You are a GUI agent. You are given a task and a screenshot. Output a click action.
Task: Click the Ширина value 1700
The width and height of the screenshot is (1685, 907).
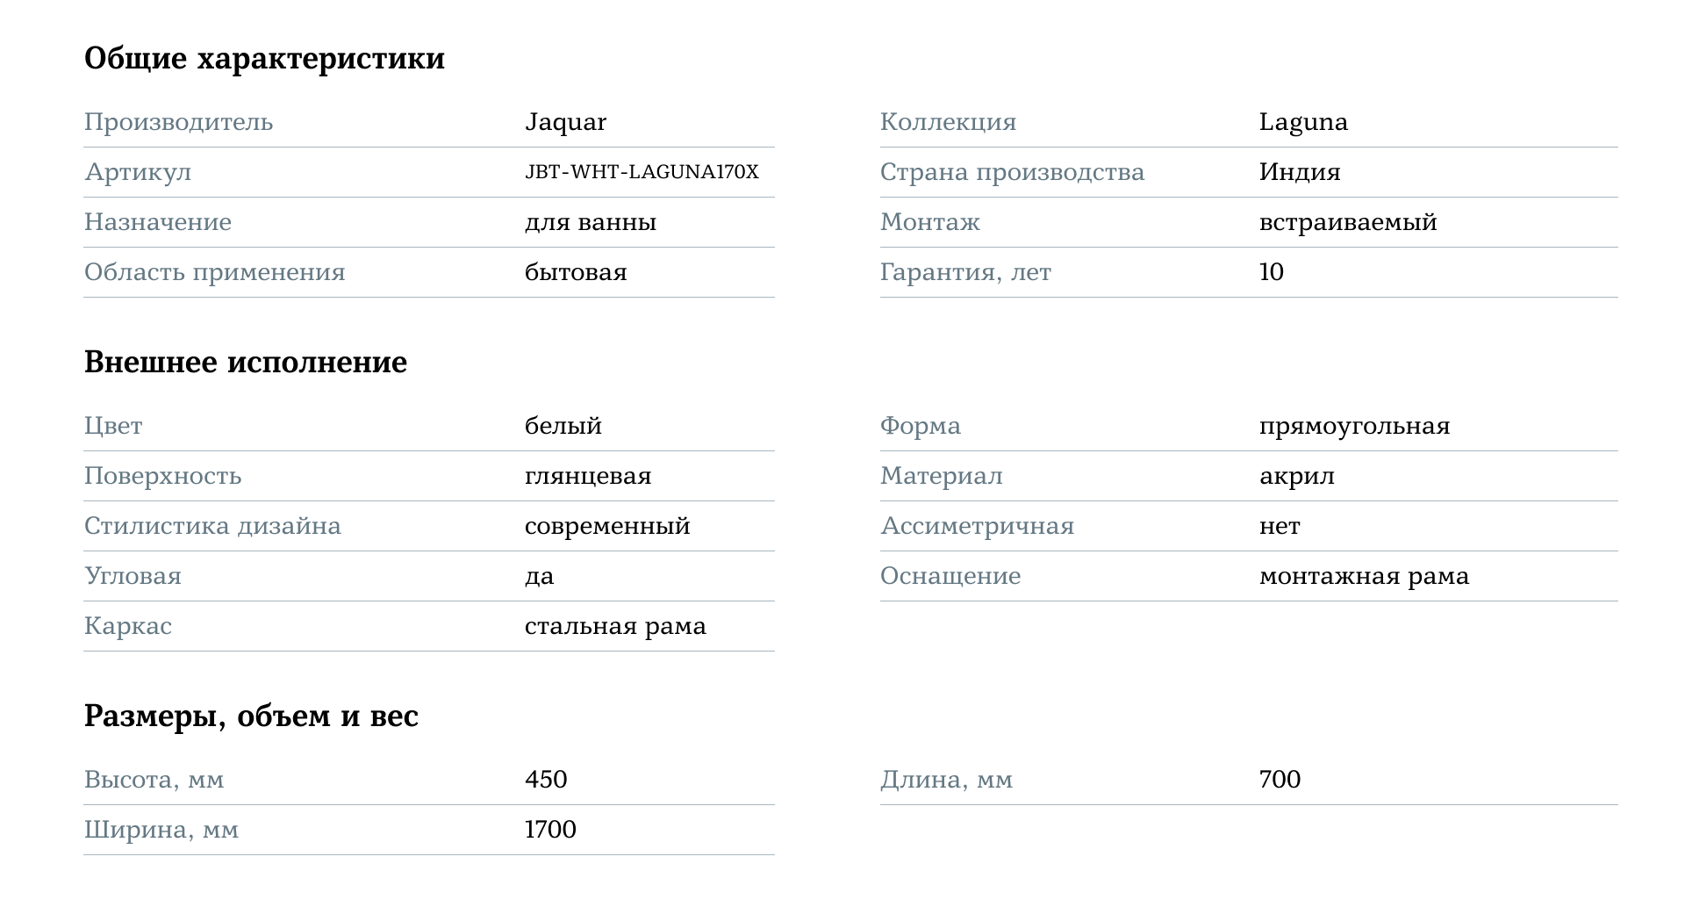550,830
